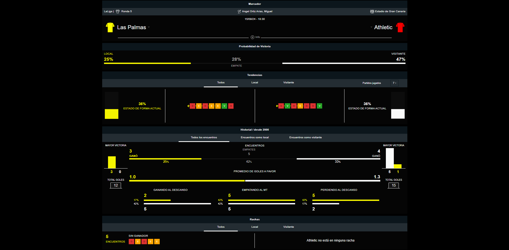
Task: Open the Athletic team dropdown chevron
Action: click(371, 27)
